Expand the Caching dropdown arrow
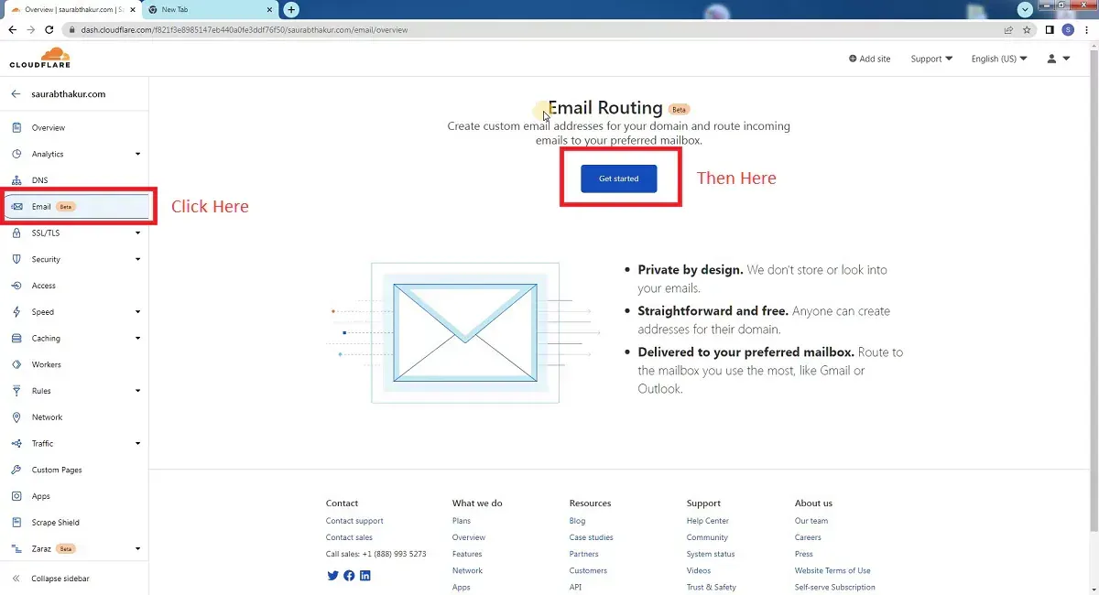The image size is (1099, 595). coord(138,338)
